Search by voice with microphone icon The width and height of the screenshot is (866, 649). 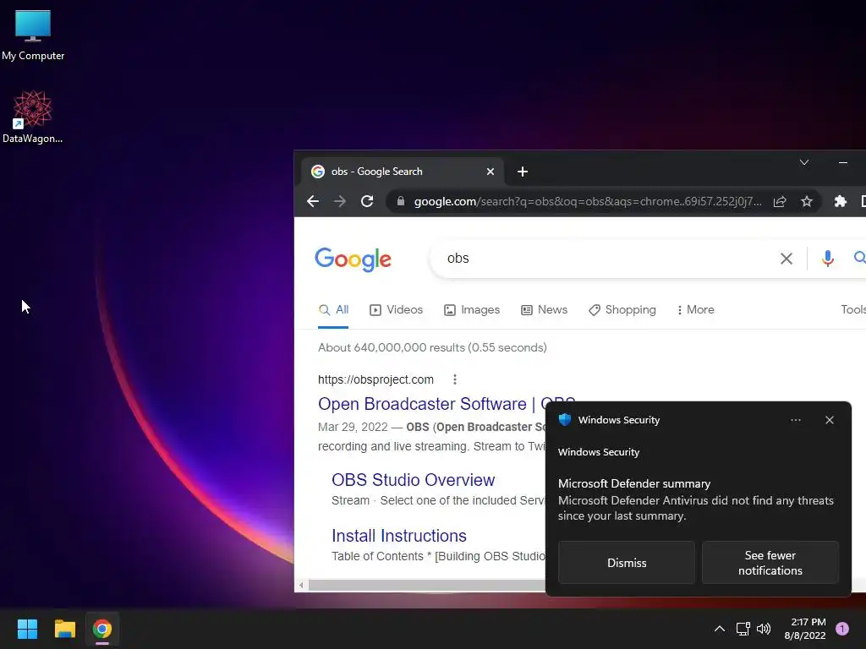point(827,259)
